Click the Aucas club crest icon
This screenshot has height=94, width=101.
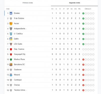11,23
